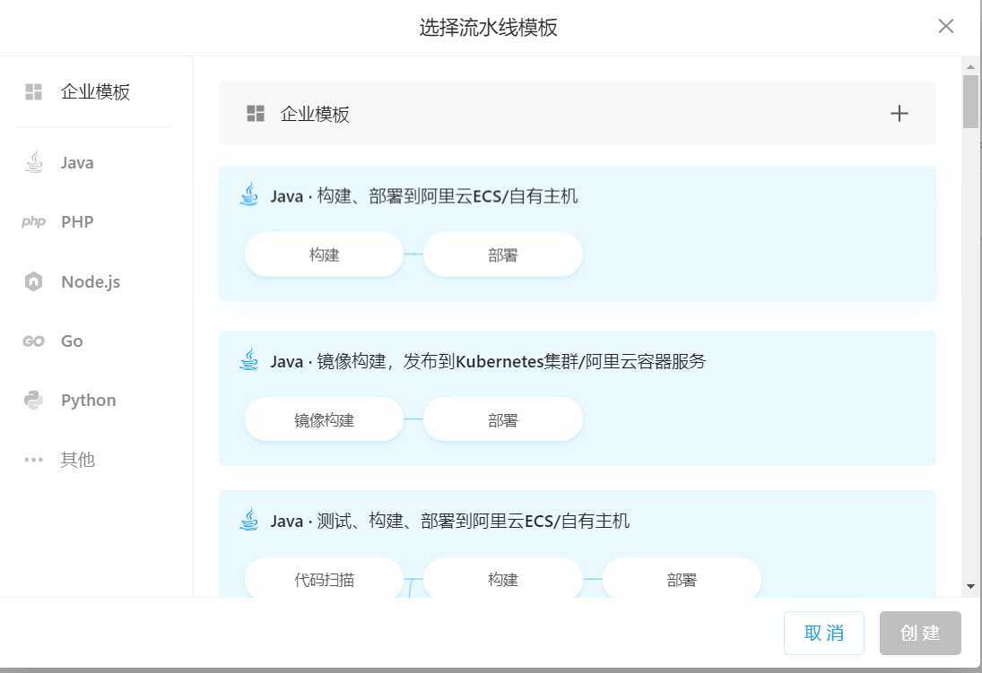The height and width of the screenshot is (673, 982).
Task: Click the PHP logo icon in sidebar
Action: [33, 221]
